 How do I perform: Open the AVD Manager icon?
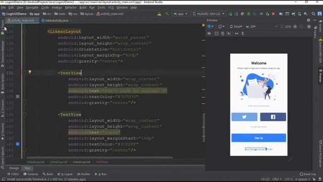299,14
